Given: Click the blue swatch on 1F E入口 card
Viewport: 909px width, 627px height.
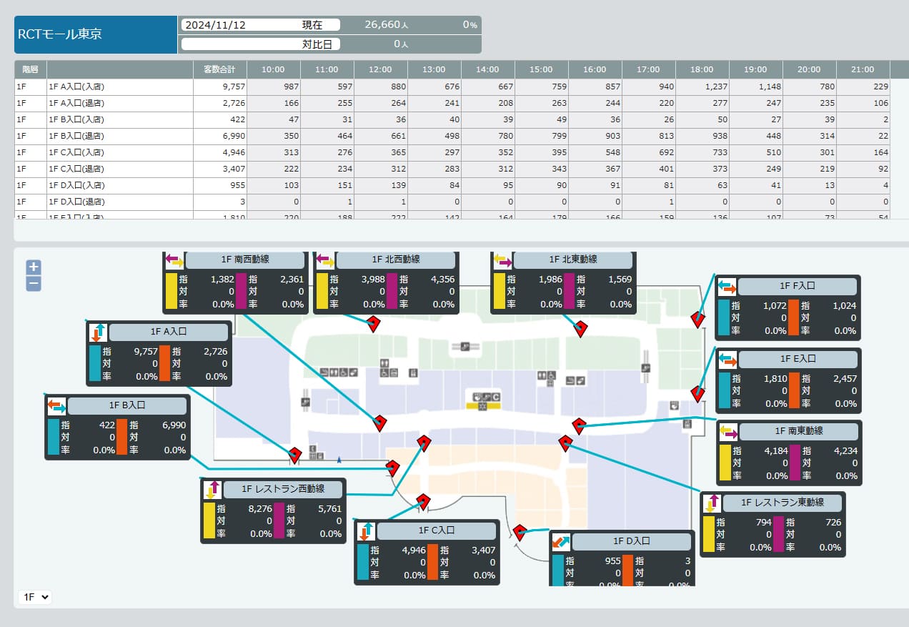Looking at the screenshot, I should pos(724,390).
